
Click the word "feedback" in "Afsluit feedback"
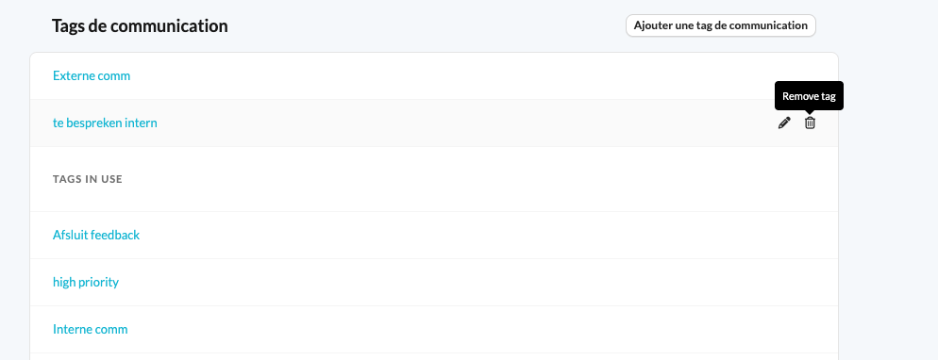coord(115,235)
